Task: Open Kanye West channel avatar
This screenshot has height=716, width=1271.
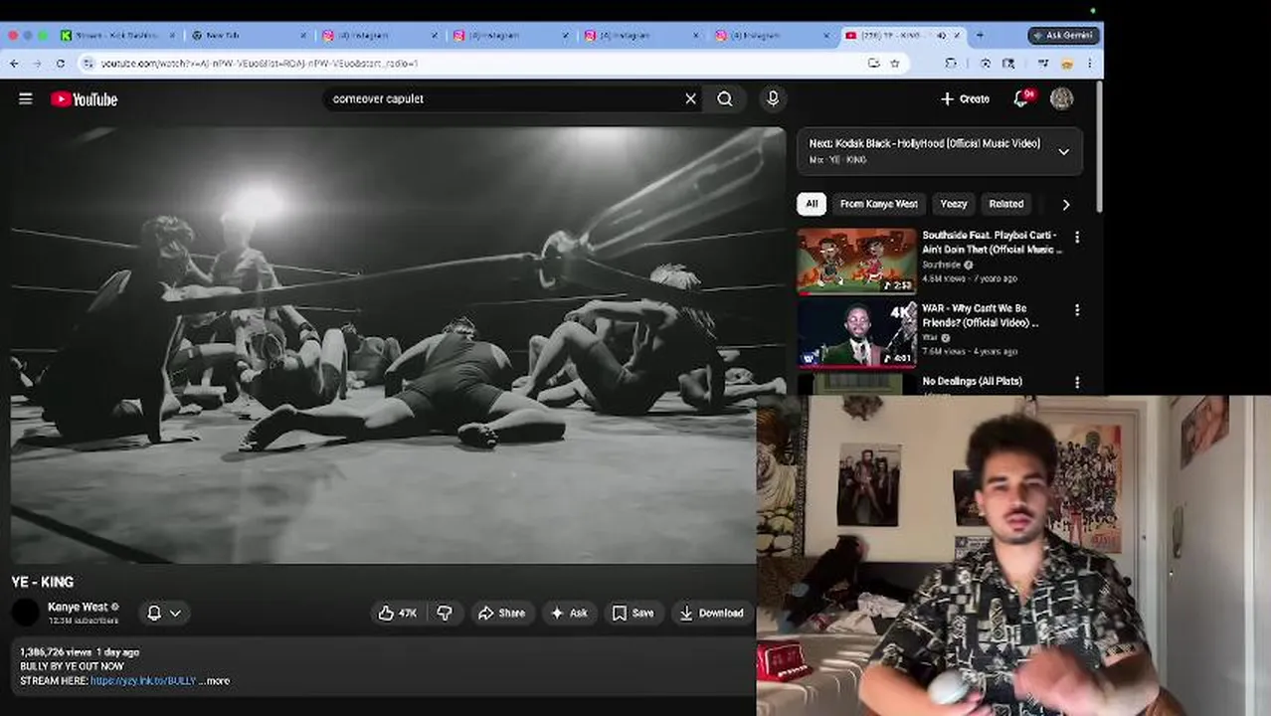Action: click(x=26, y=613)
